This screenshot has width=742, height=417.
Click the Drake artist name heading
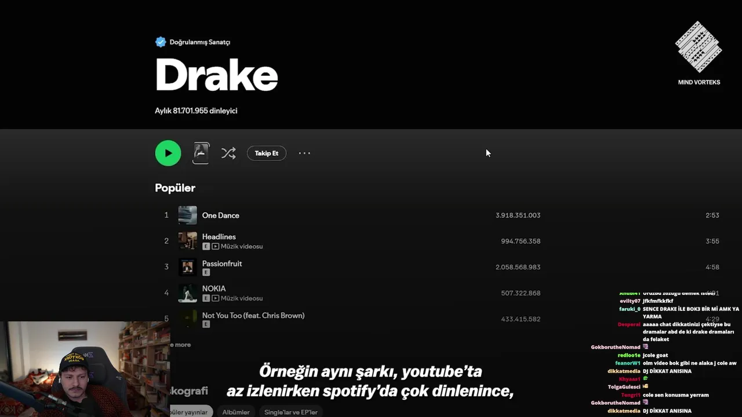tap(217, 75)
